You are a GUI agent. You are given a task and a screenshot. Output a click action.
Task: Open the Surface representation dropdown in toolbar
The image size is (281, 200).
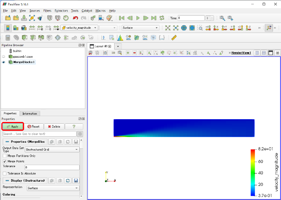click(x=140, y=28)
